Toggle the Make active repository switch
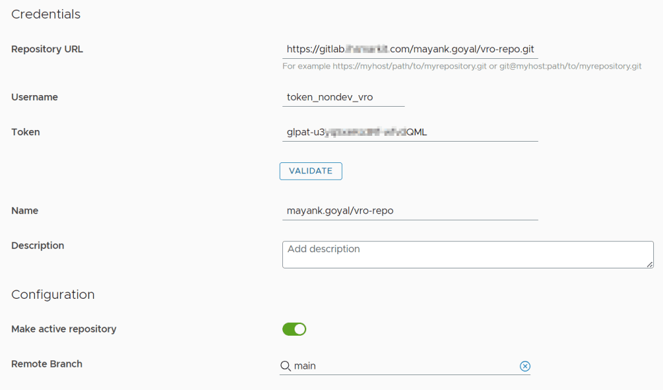This screenshot has width=663, height=390. click(294, 329)
